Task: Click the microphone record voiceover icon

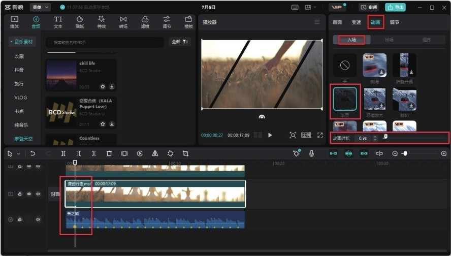Action: tap(311, 153)
